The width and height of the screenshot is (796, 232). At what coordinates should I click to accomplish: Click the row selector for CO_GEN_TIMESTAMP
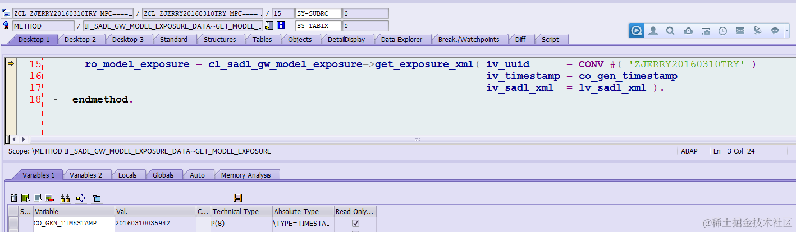[13, 223]
